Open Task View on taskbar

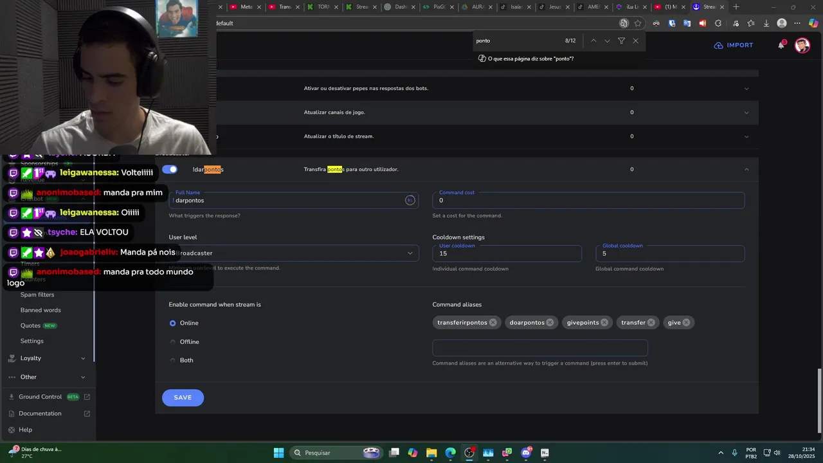(394, 453)
